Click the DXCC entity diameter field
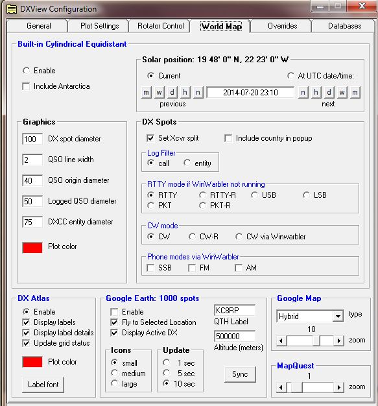The image size is (378, 406). click(32, 222)
